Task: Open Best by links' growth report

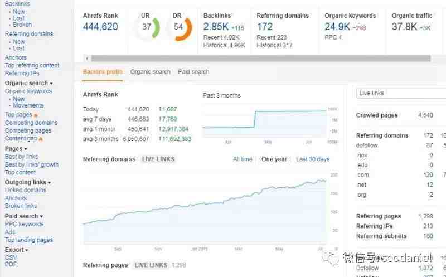Action: tap(32, 164)
